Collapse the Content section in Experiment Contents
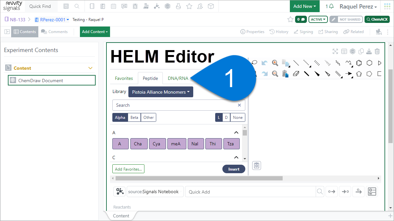The width and height of the screenshot is (394, 221). coord(91,68)
